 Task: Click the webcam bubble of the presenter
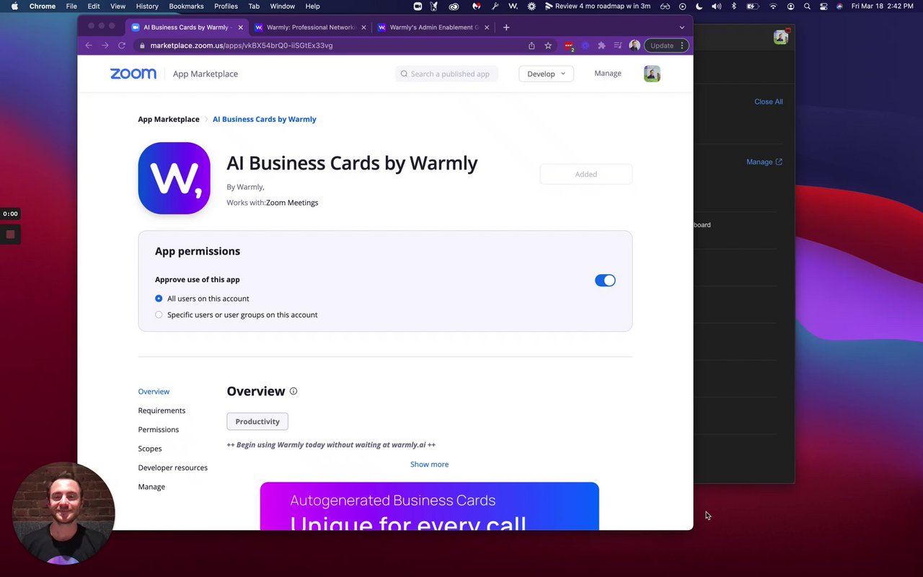63,514
